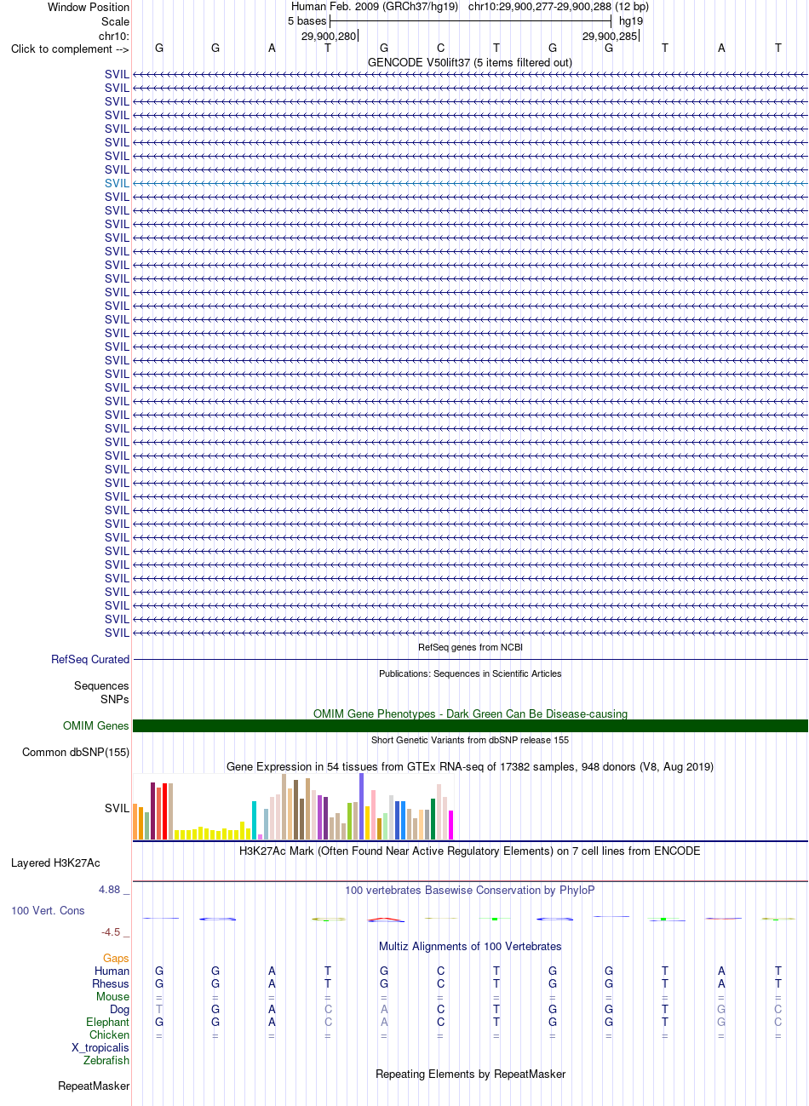This screenshot has width=809, height=1106.
Task: Click the hg19 text beside scale bar
Action: point(631,20)
